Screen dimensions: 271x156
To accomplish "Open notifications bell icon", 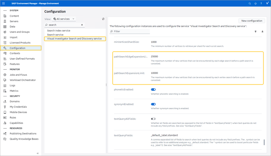I will click(256, 4).
